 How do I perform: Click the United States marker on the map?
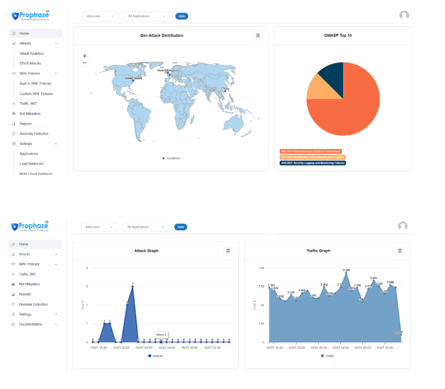point(133,81)
